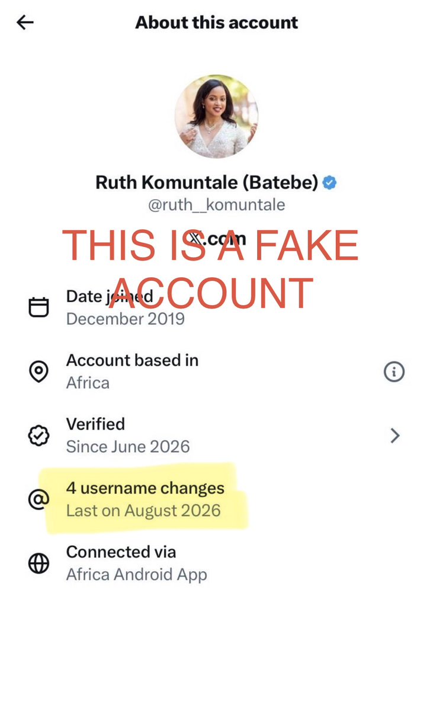Open the circular profile photo
The image size is (433, 711).
[x=216, y=117]
